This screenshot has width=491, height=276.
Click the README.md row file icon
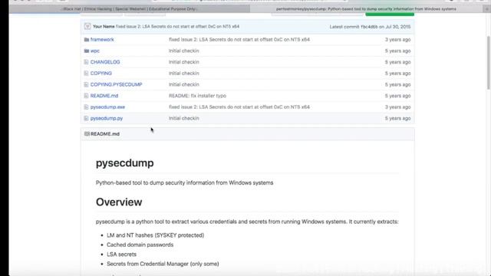[86, 96]
